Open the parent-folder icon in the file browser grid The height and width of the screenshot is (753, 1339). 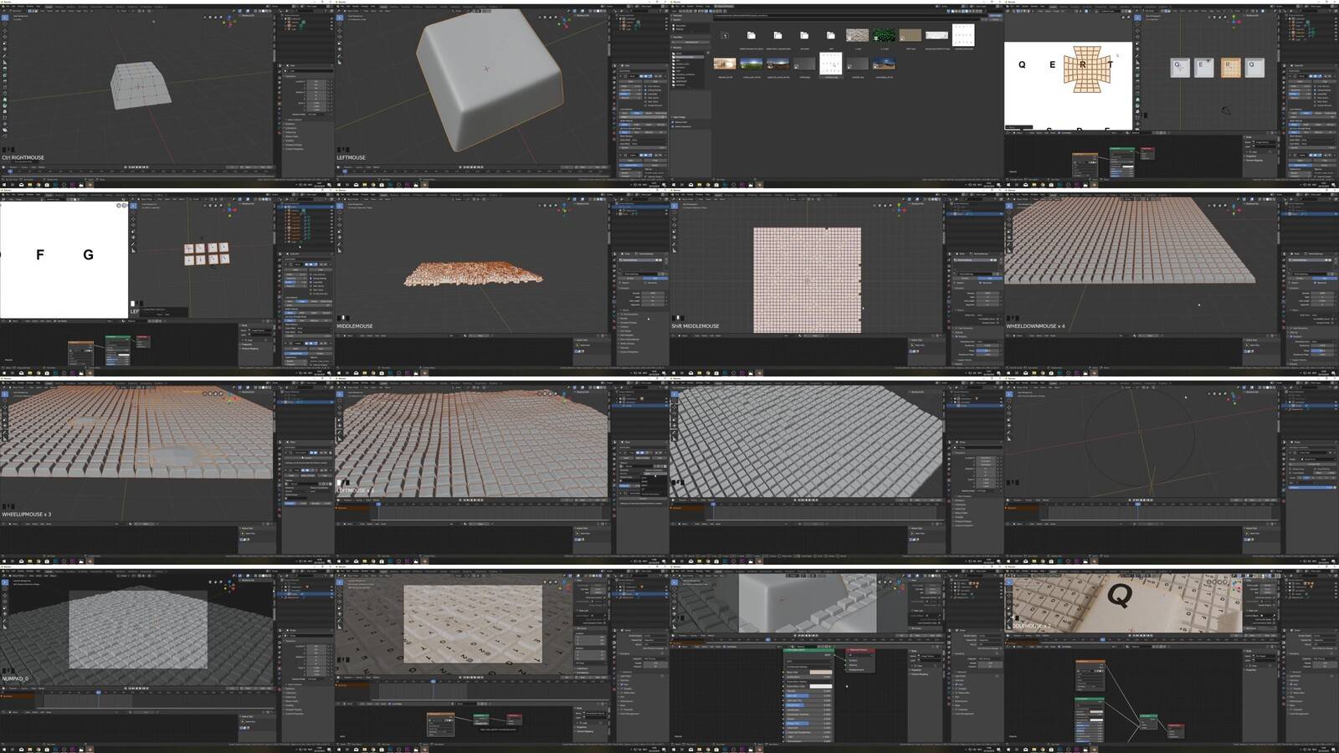tap(725, 35)
